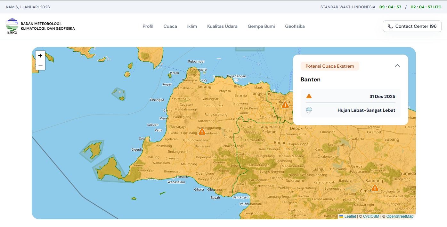Click the rain cloud icon in card

pos(309,110)
